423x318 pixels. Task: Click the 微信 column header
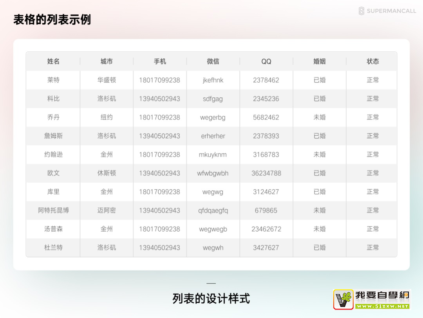point(213,61)
